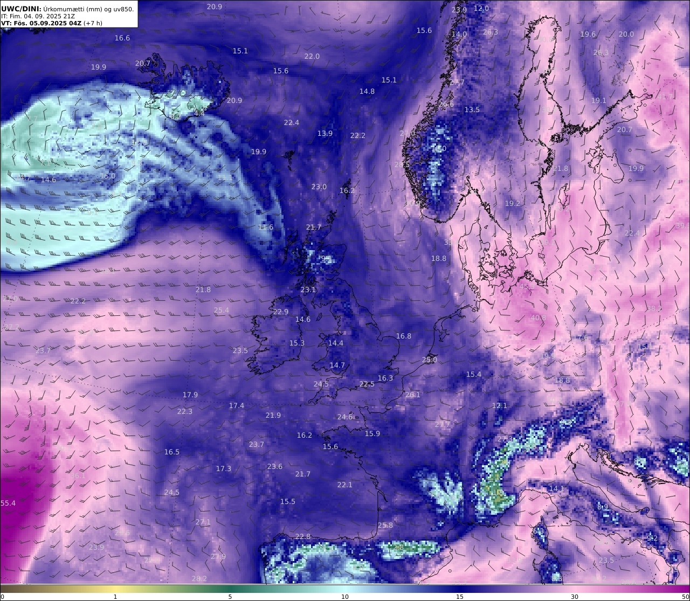Click the map value 15.3 over Ireland
Screen dimensions: 690x601
297,343
